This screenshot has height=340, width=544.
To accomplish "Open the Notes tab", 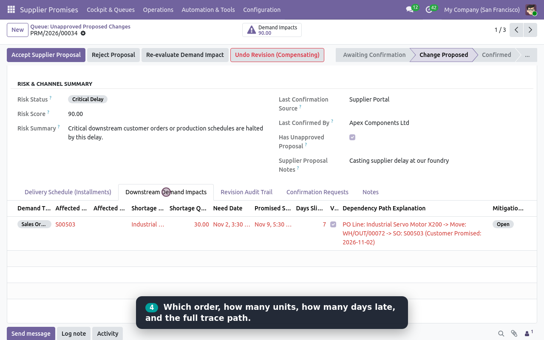I will click(371, 192).
